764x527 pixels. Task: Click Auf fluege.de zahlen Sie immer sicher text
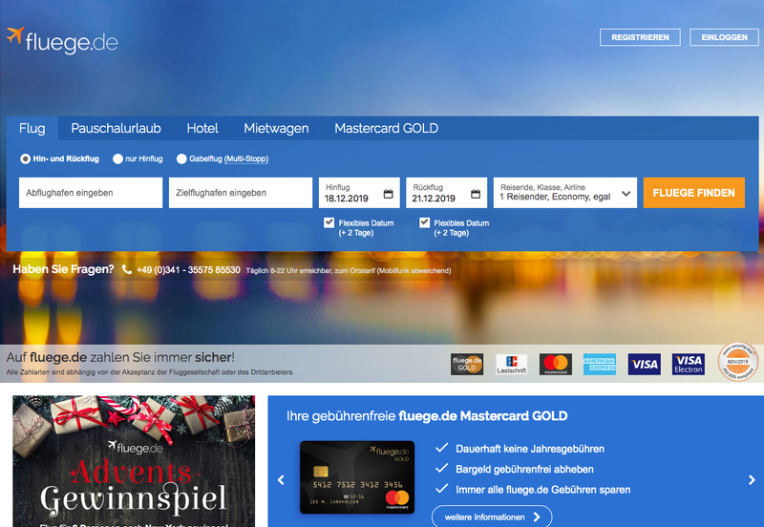[x=120, y=357]
